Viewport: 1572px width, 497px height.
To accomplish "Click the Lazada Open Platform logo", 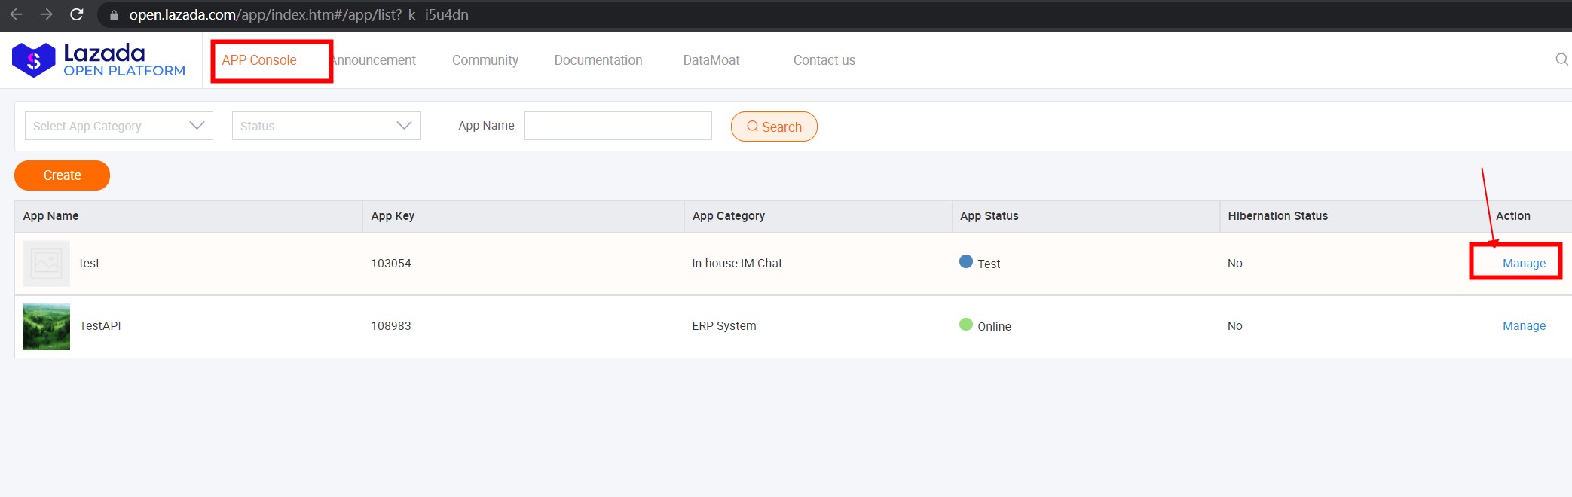I will (99, 60).
